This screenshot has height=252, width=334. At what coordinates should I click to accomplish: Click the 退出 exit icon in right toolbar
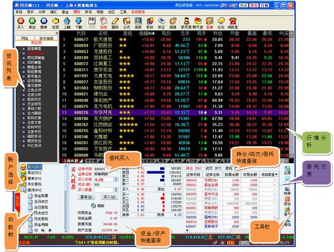[287, 201]
